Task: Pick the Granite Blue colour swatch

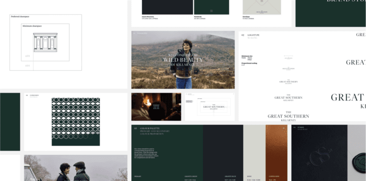Action: (x=223, y=153)
